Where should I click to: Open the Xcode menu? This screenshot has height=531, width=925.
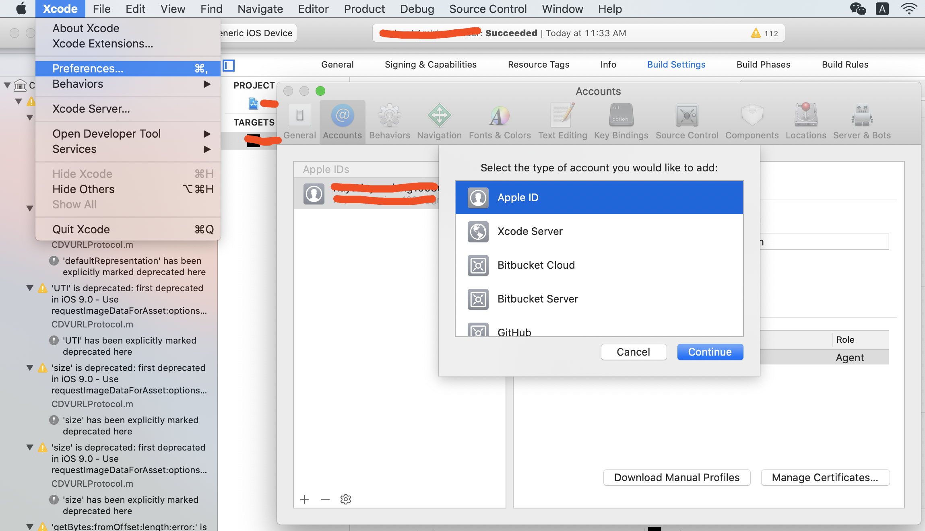60,8
